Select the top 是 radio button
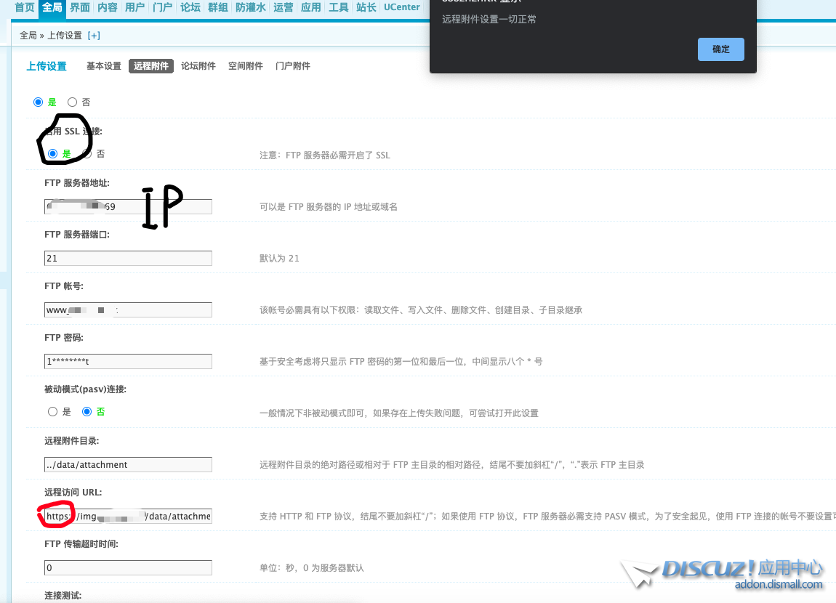This screenshot has width=836, height=603. click(x=39, y=102)
